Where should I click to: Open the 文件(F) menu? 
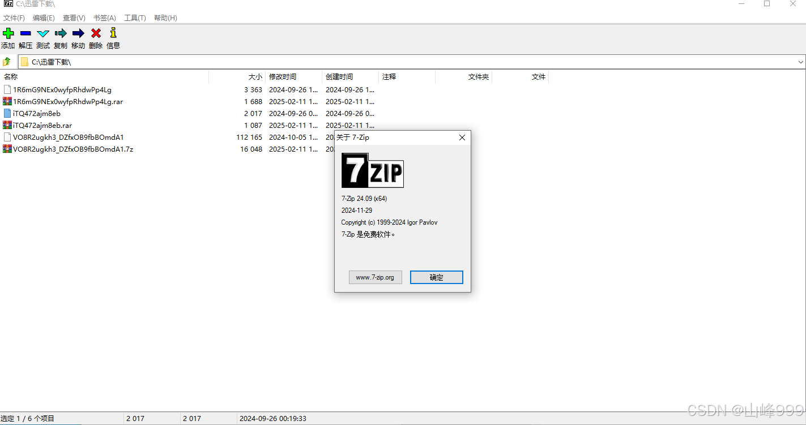pyautogui.click(x=14, y=18)
